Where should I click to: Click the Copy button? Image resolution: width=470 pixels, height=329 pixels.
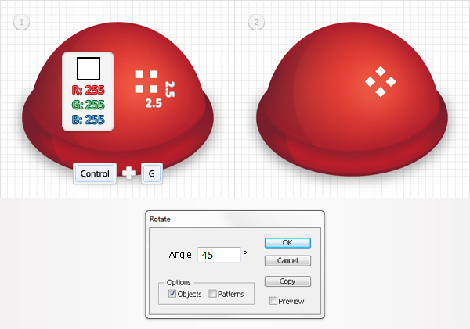pyautogui.click(x=287, y=281)
